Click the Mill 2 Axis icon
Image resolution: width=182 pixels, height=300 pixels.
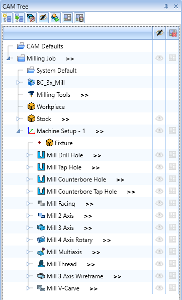pyautogui.click(x=41, y=215)
